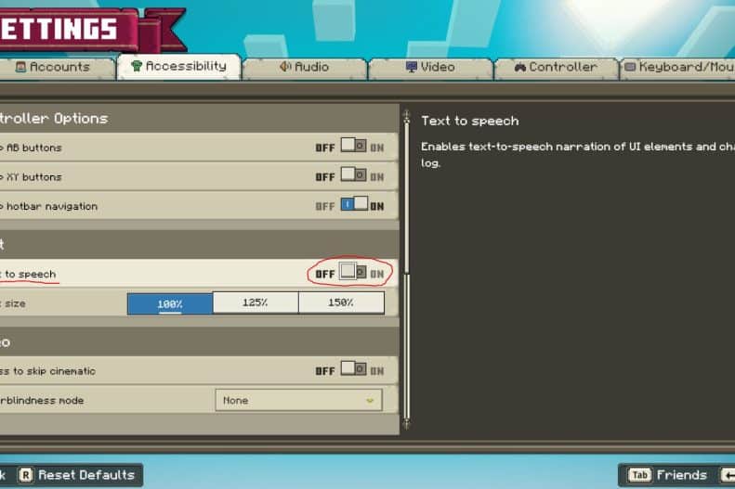Click the R key icon

[x=26, y=475]
